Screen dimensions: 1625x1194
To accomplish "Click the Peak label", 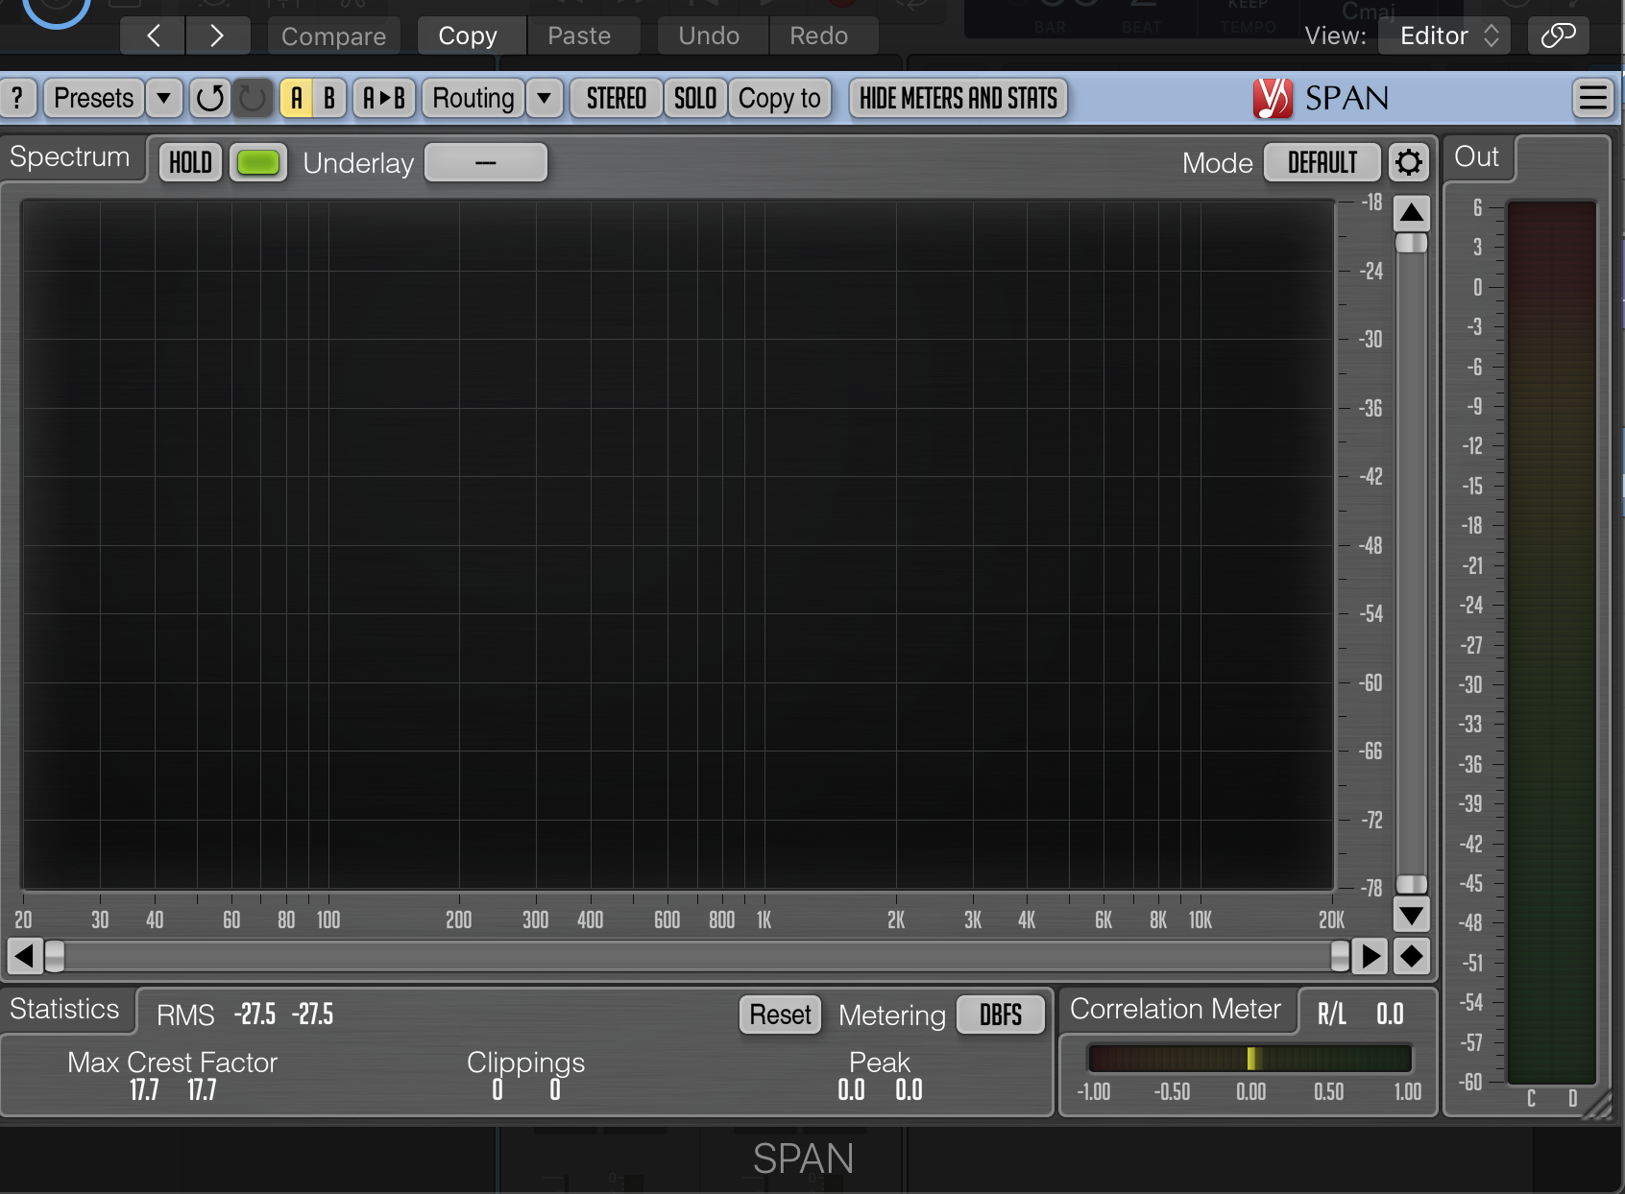I will pos(880,1063).
